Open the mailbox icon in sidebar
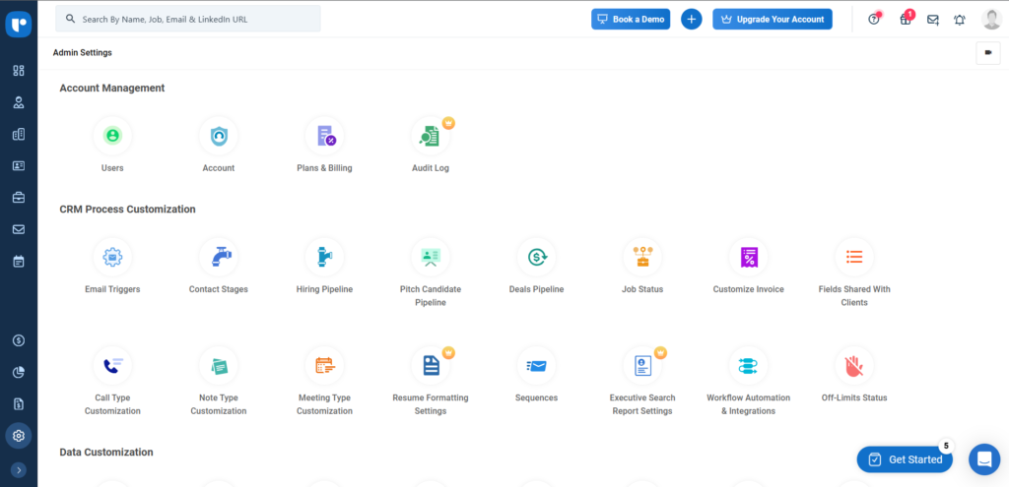 pyautogui.click(x=19, y=229)
